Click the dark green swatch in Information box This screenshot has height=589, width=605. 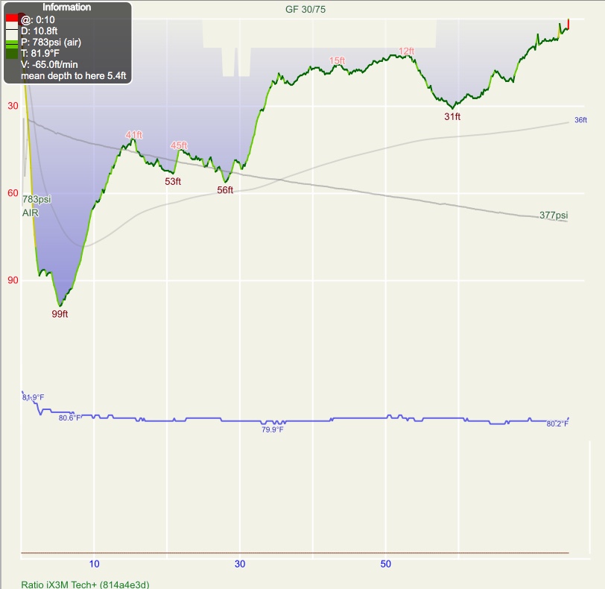pos(12,54)
